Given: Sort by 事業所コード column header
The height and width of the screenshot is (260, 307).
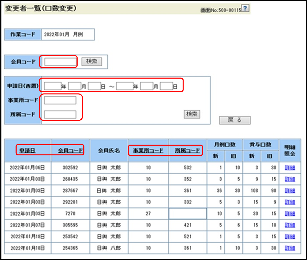Looking at the screenshot, I should (x=148, y=150).
